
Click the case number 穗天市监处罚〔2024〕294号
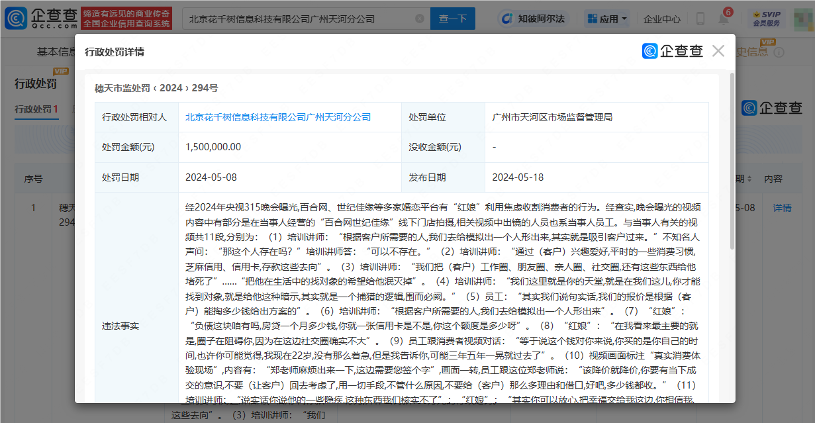[x=156, y=87]
